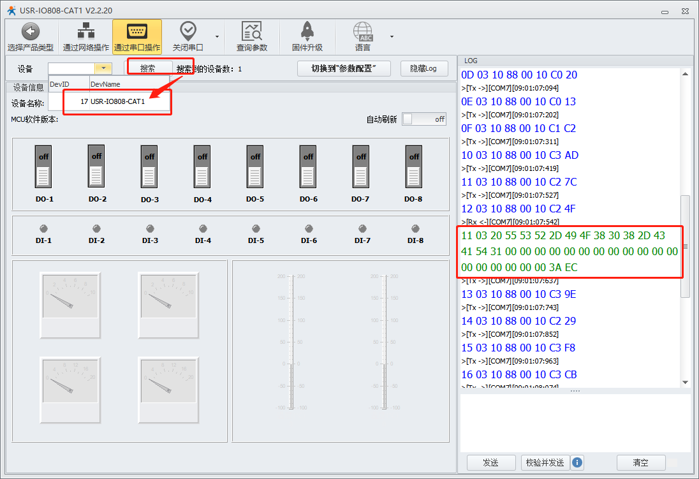
Task: Click log line 13 03 10 88 00 10 C3 9E
Action: click(519, 294)
